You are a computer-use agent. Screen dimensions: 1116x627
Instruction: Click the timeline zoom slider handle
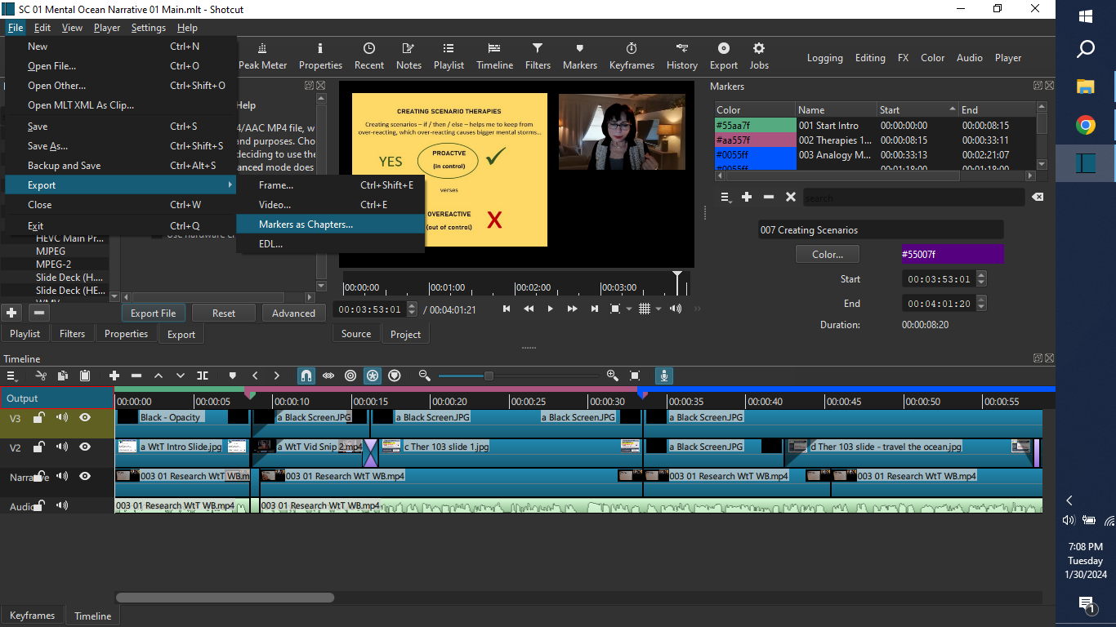[489, 376]
